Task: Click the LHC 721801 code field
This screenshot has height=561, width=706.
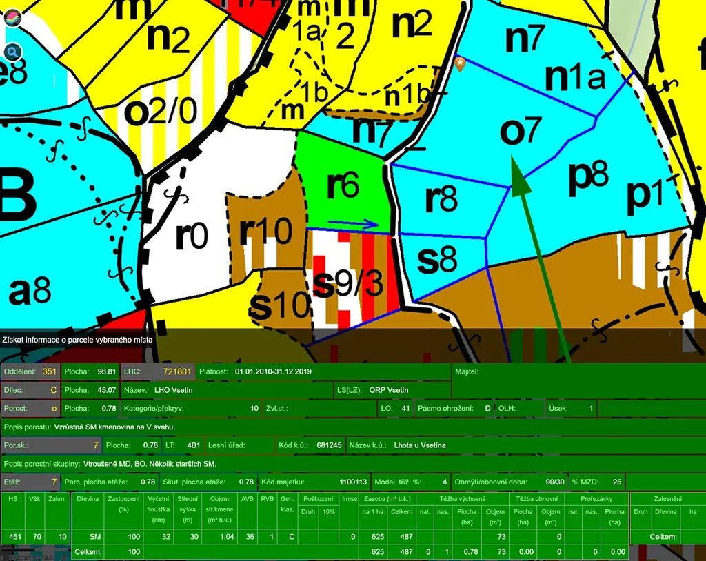Action: point(158,371)
